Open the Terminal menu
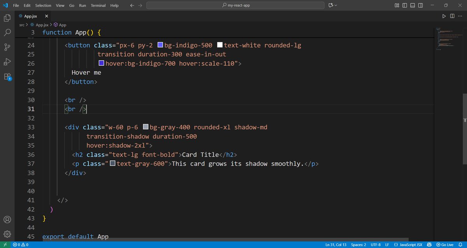The width and height of the screenshot is (467, 248). pyautogui.click(x=99, y=5)
